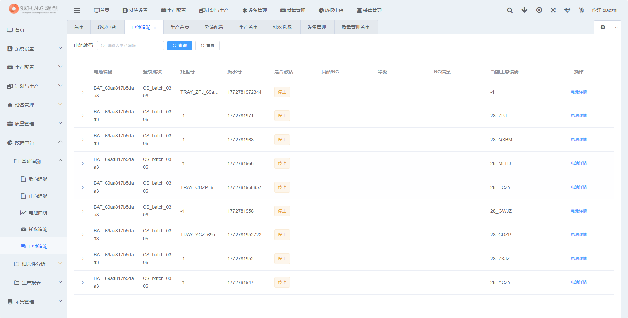The width and height of the screenshot is (628, 318).
Task: Open 系统设置 in the top menu
Action: [x=135, y=10]
